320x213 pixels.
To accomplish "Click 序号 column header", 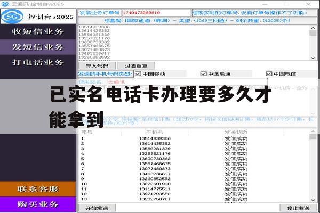I will coord(86,132).
